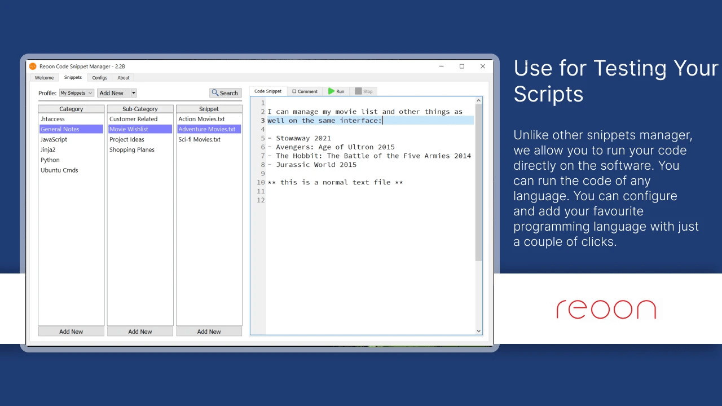Select Project Ideas sub-category

pyautogui.click(x=127, y=140)
